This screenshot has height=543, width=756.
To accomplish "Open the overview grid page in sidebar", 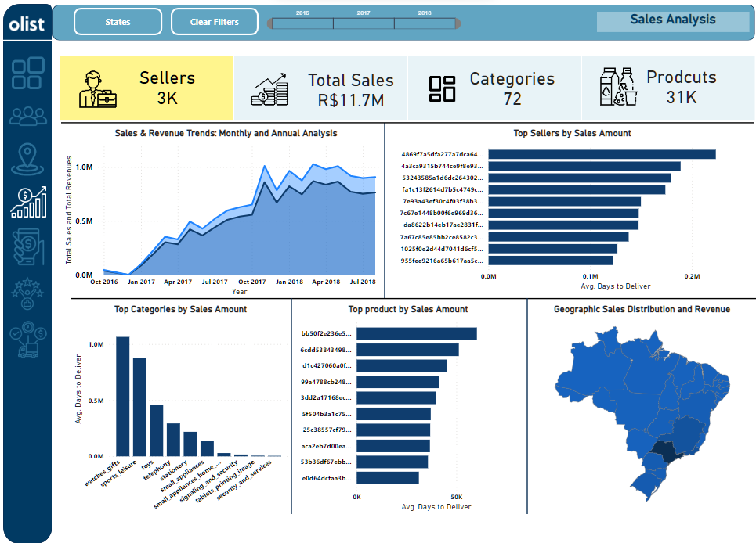I will point(27,73).
